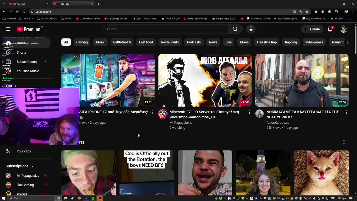Switch to the first YouTube browser tab
The image size is (357, 201).
[x=28, y=4]
